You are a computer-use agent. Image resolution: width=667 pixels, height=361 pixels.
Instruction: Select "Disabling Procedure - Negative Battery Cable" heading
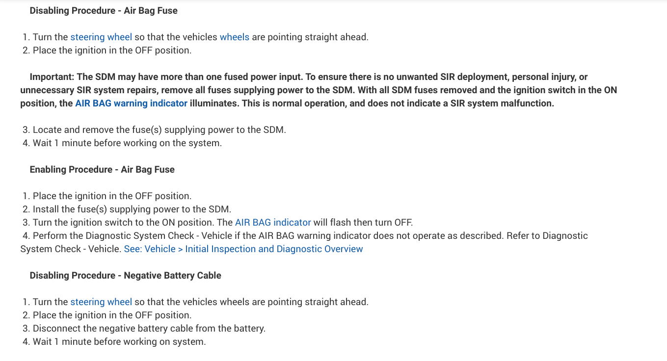pos(125,275)
